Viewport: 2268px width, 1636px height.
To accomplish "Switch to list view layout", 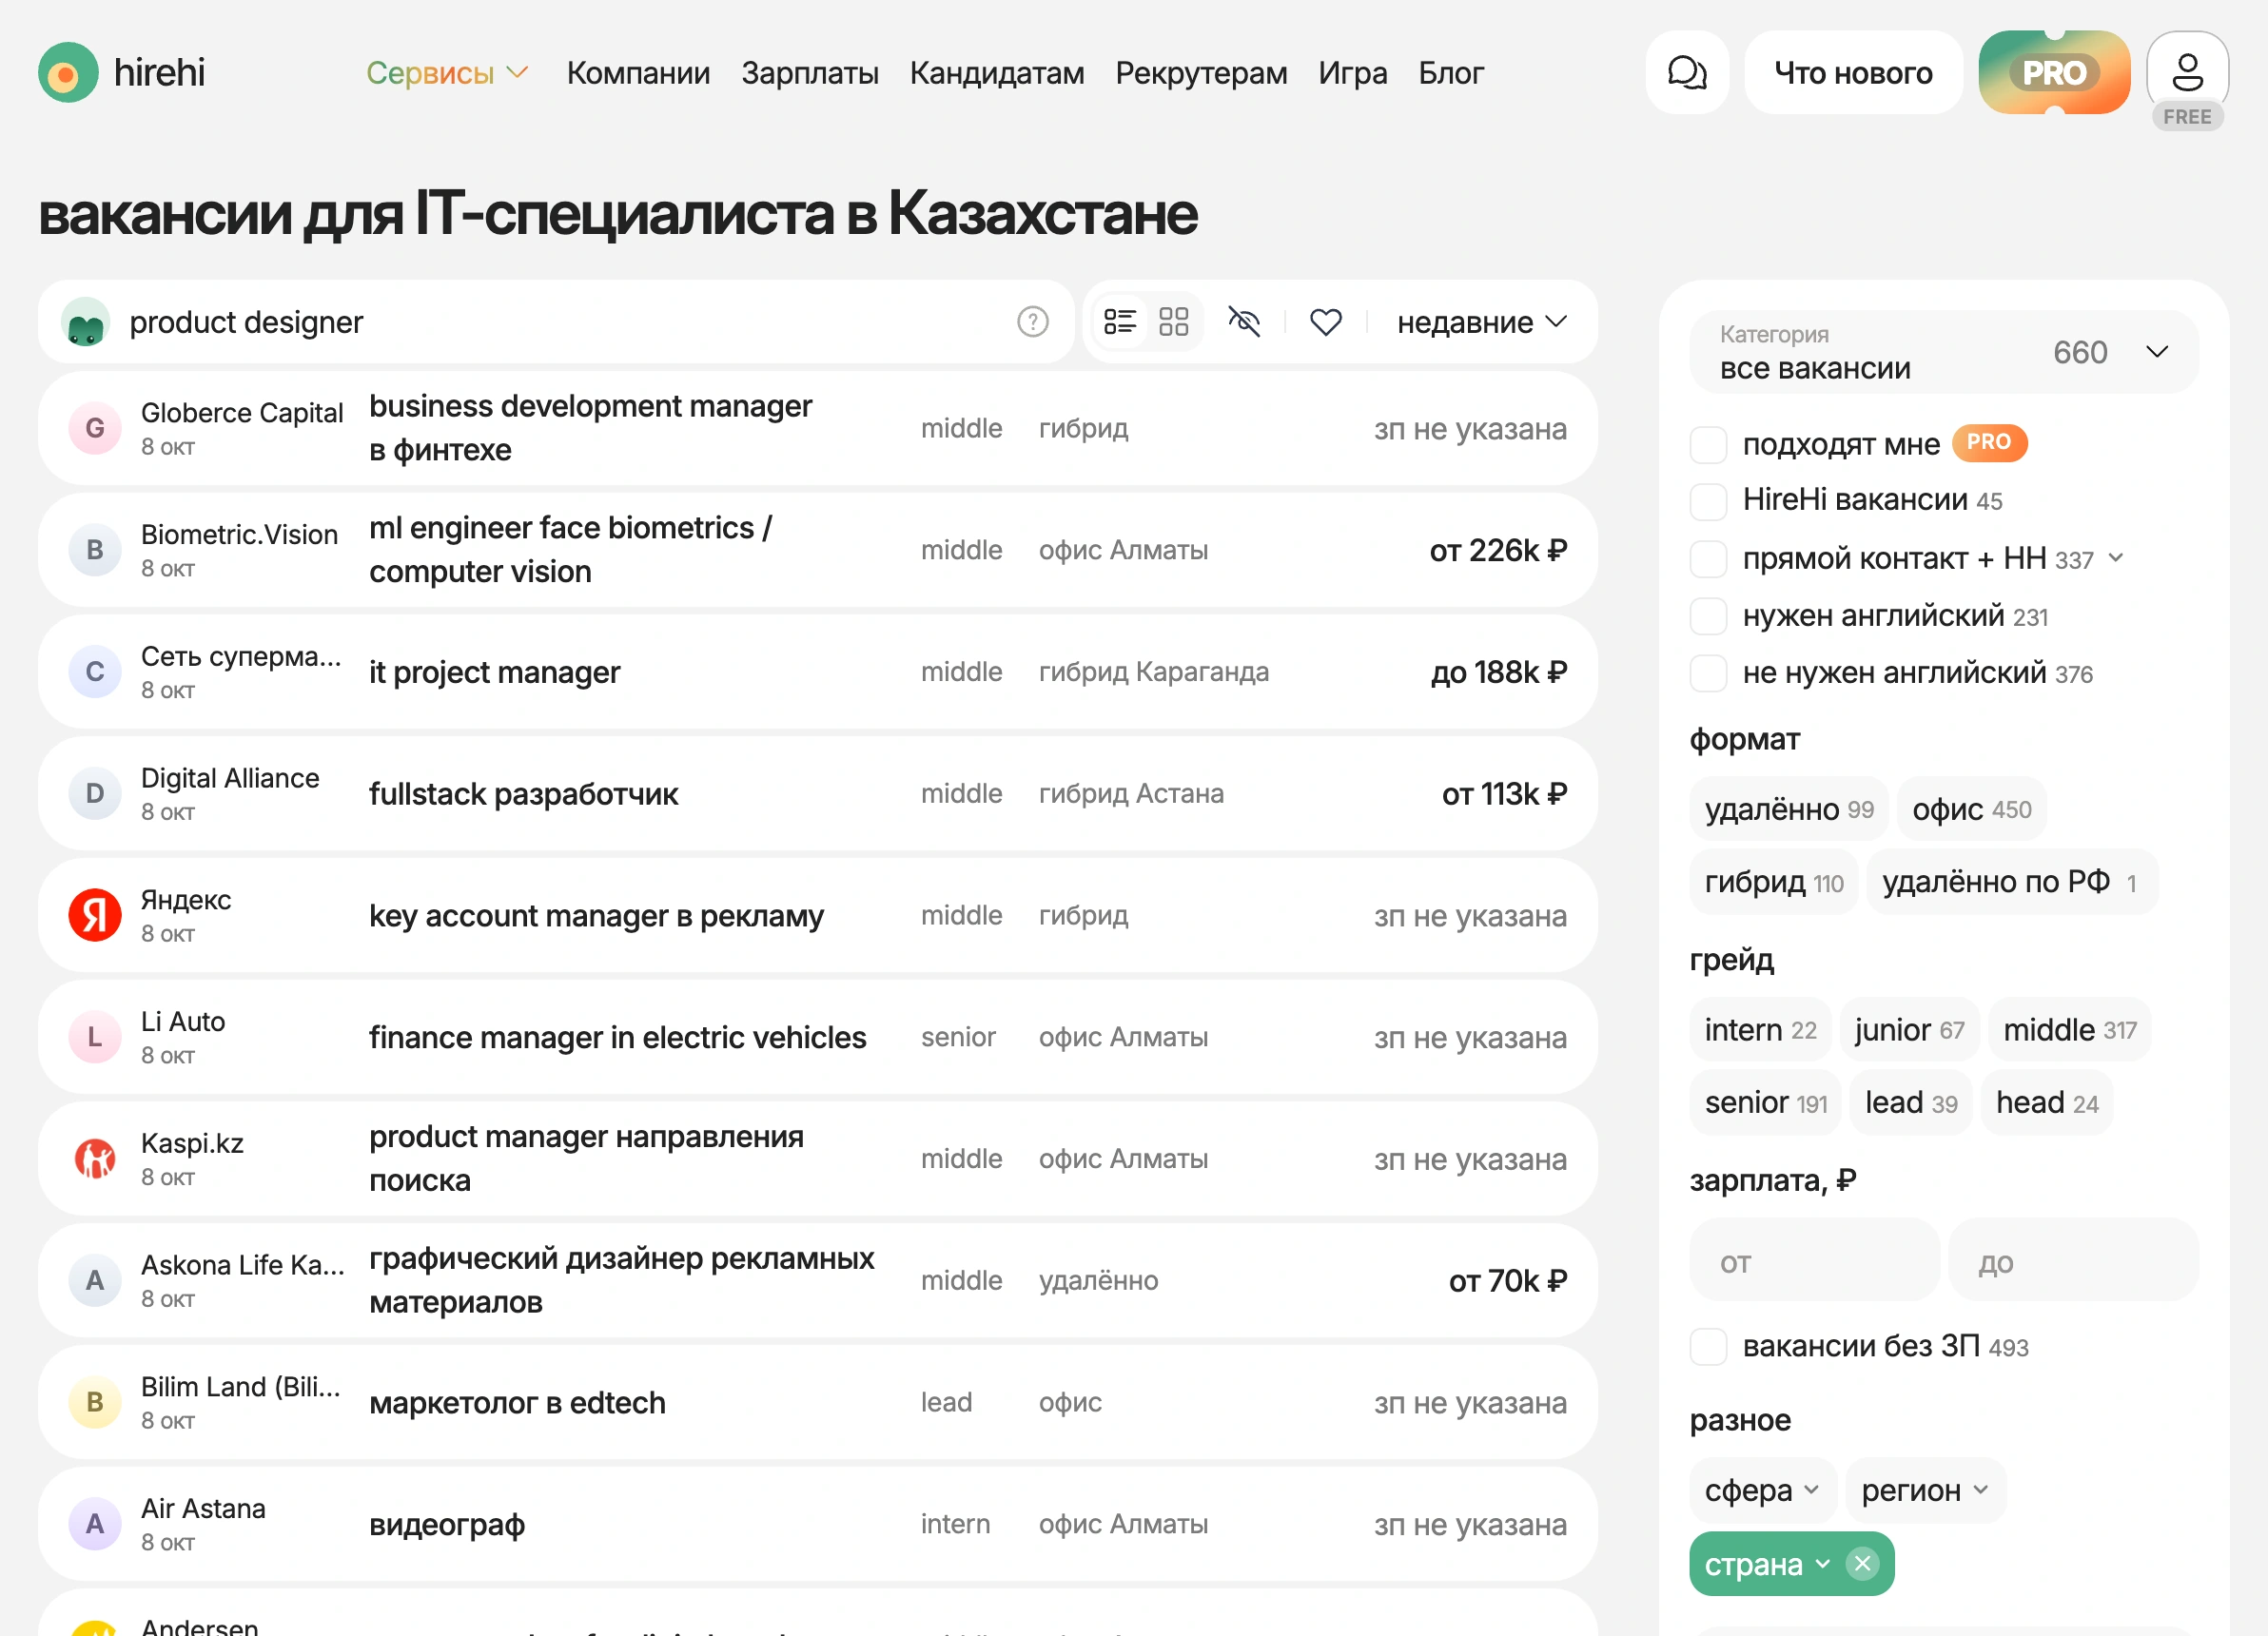I will (1120, 322).
